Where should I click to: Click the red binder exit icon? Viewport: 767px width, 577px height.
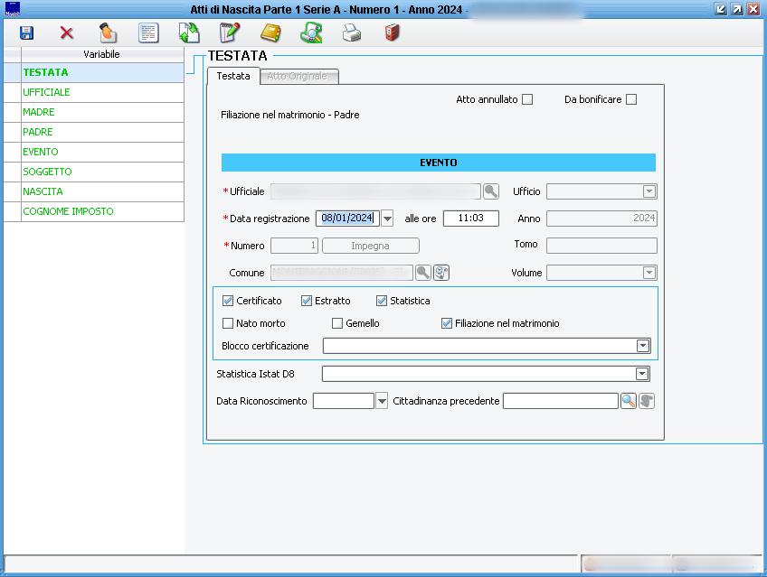click(x=393, y=33)
